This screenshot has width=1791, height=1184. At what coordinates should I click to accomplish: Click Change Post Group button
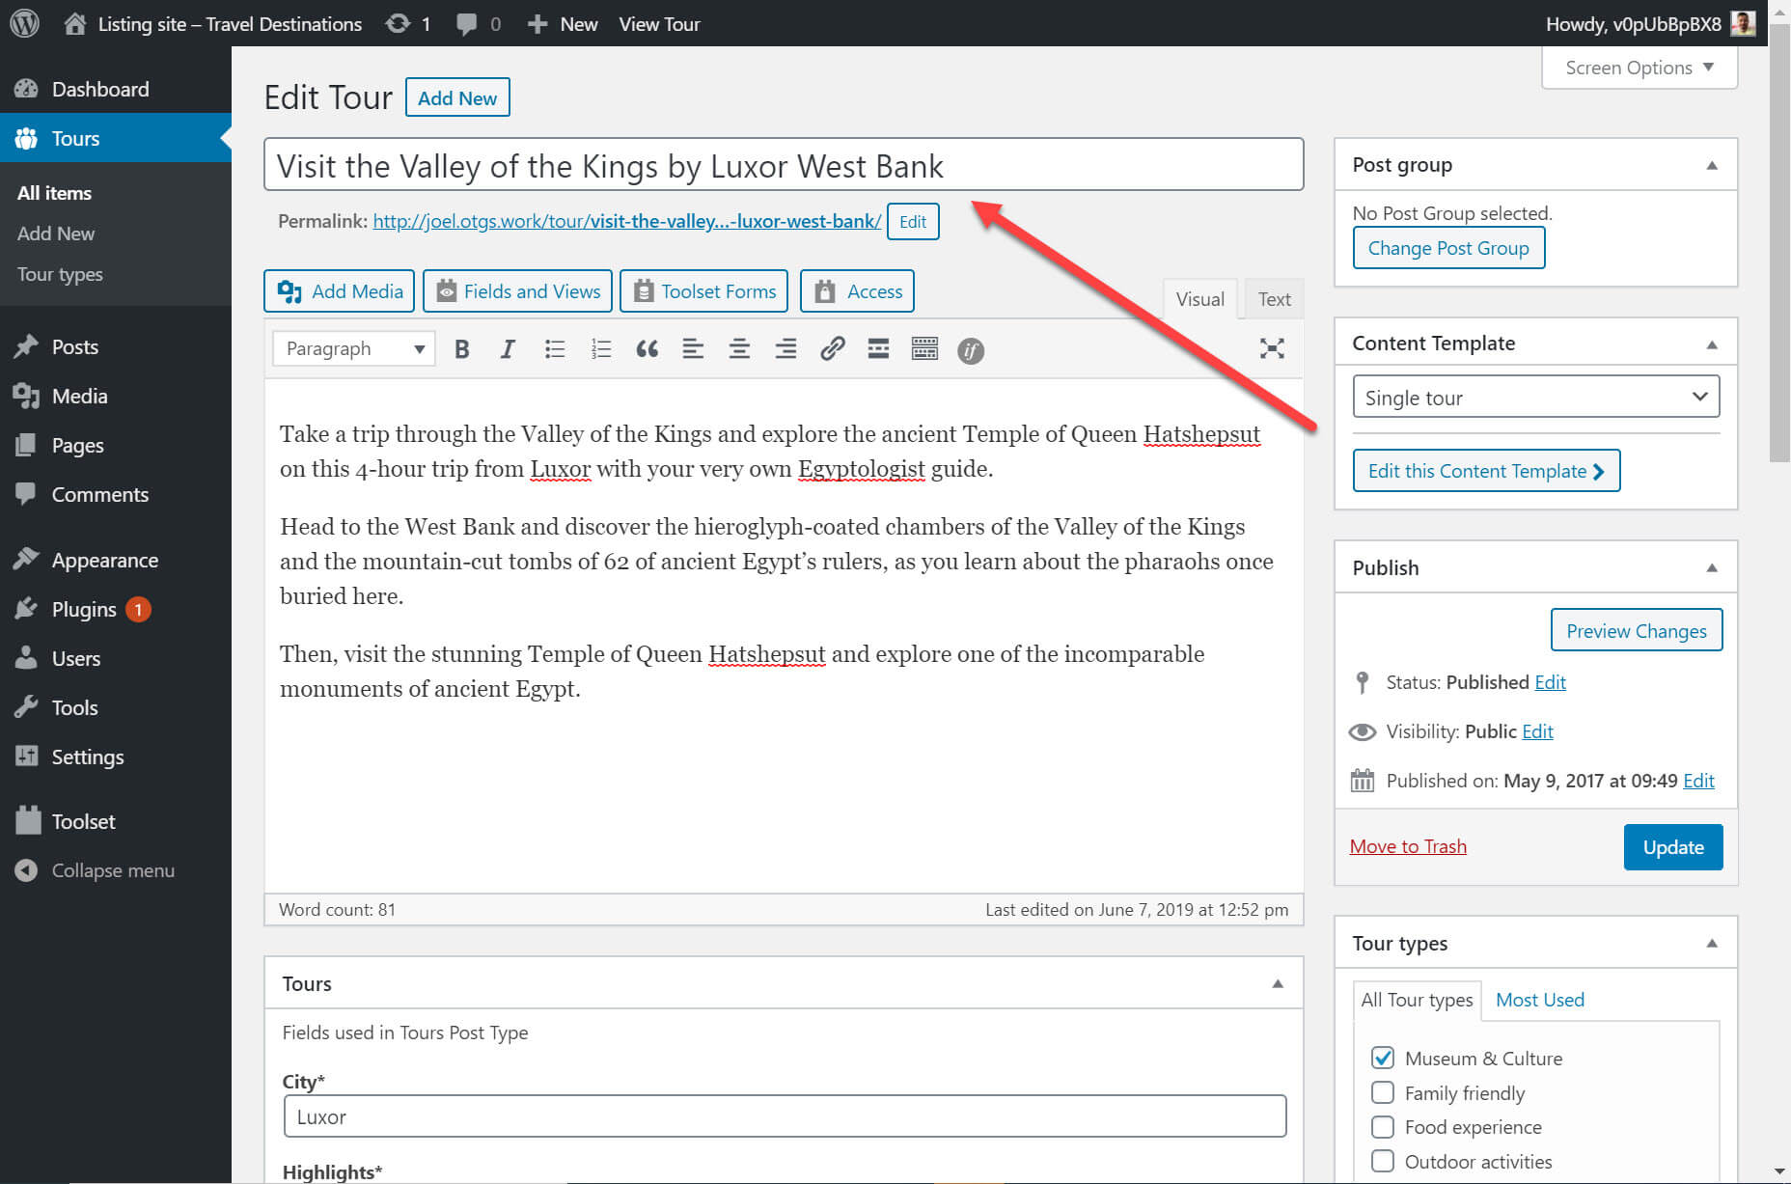pyautogui.click(x=1447, y=248)
